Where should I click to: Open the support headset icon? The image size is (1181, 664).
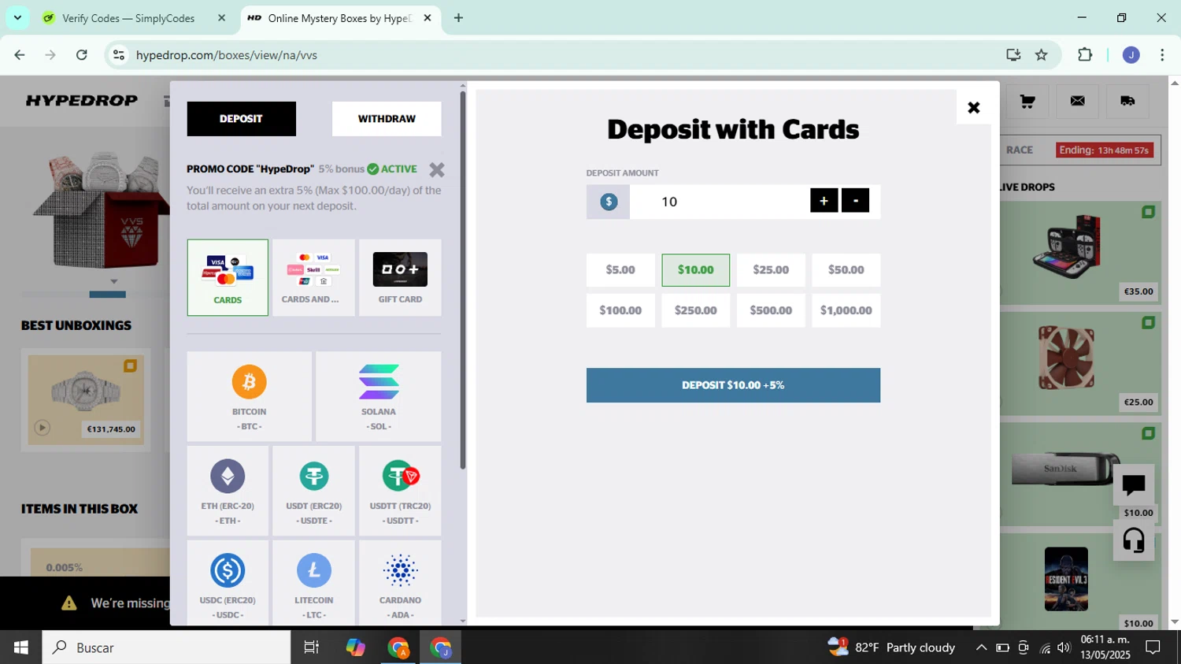point(1134,540)
